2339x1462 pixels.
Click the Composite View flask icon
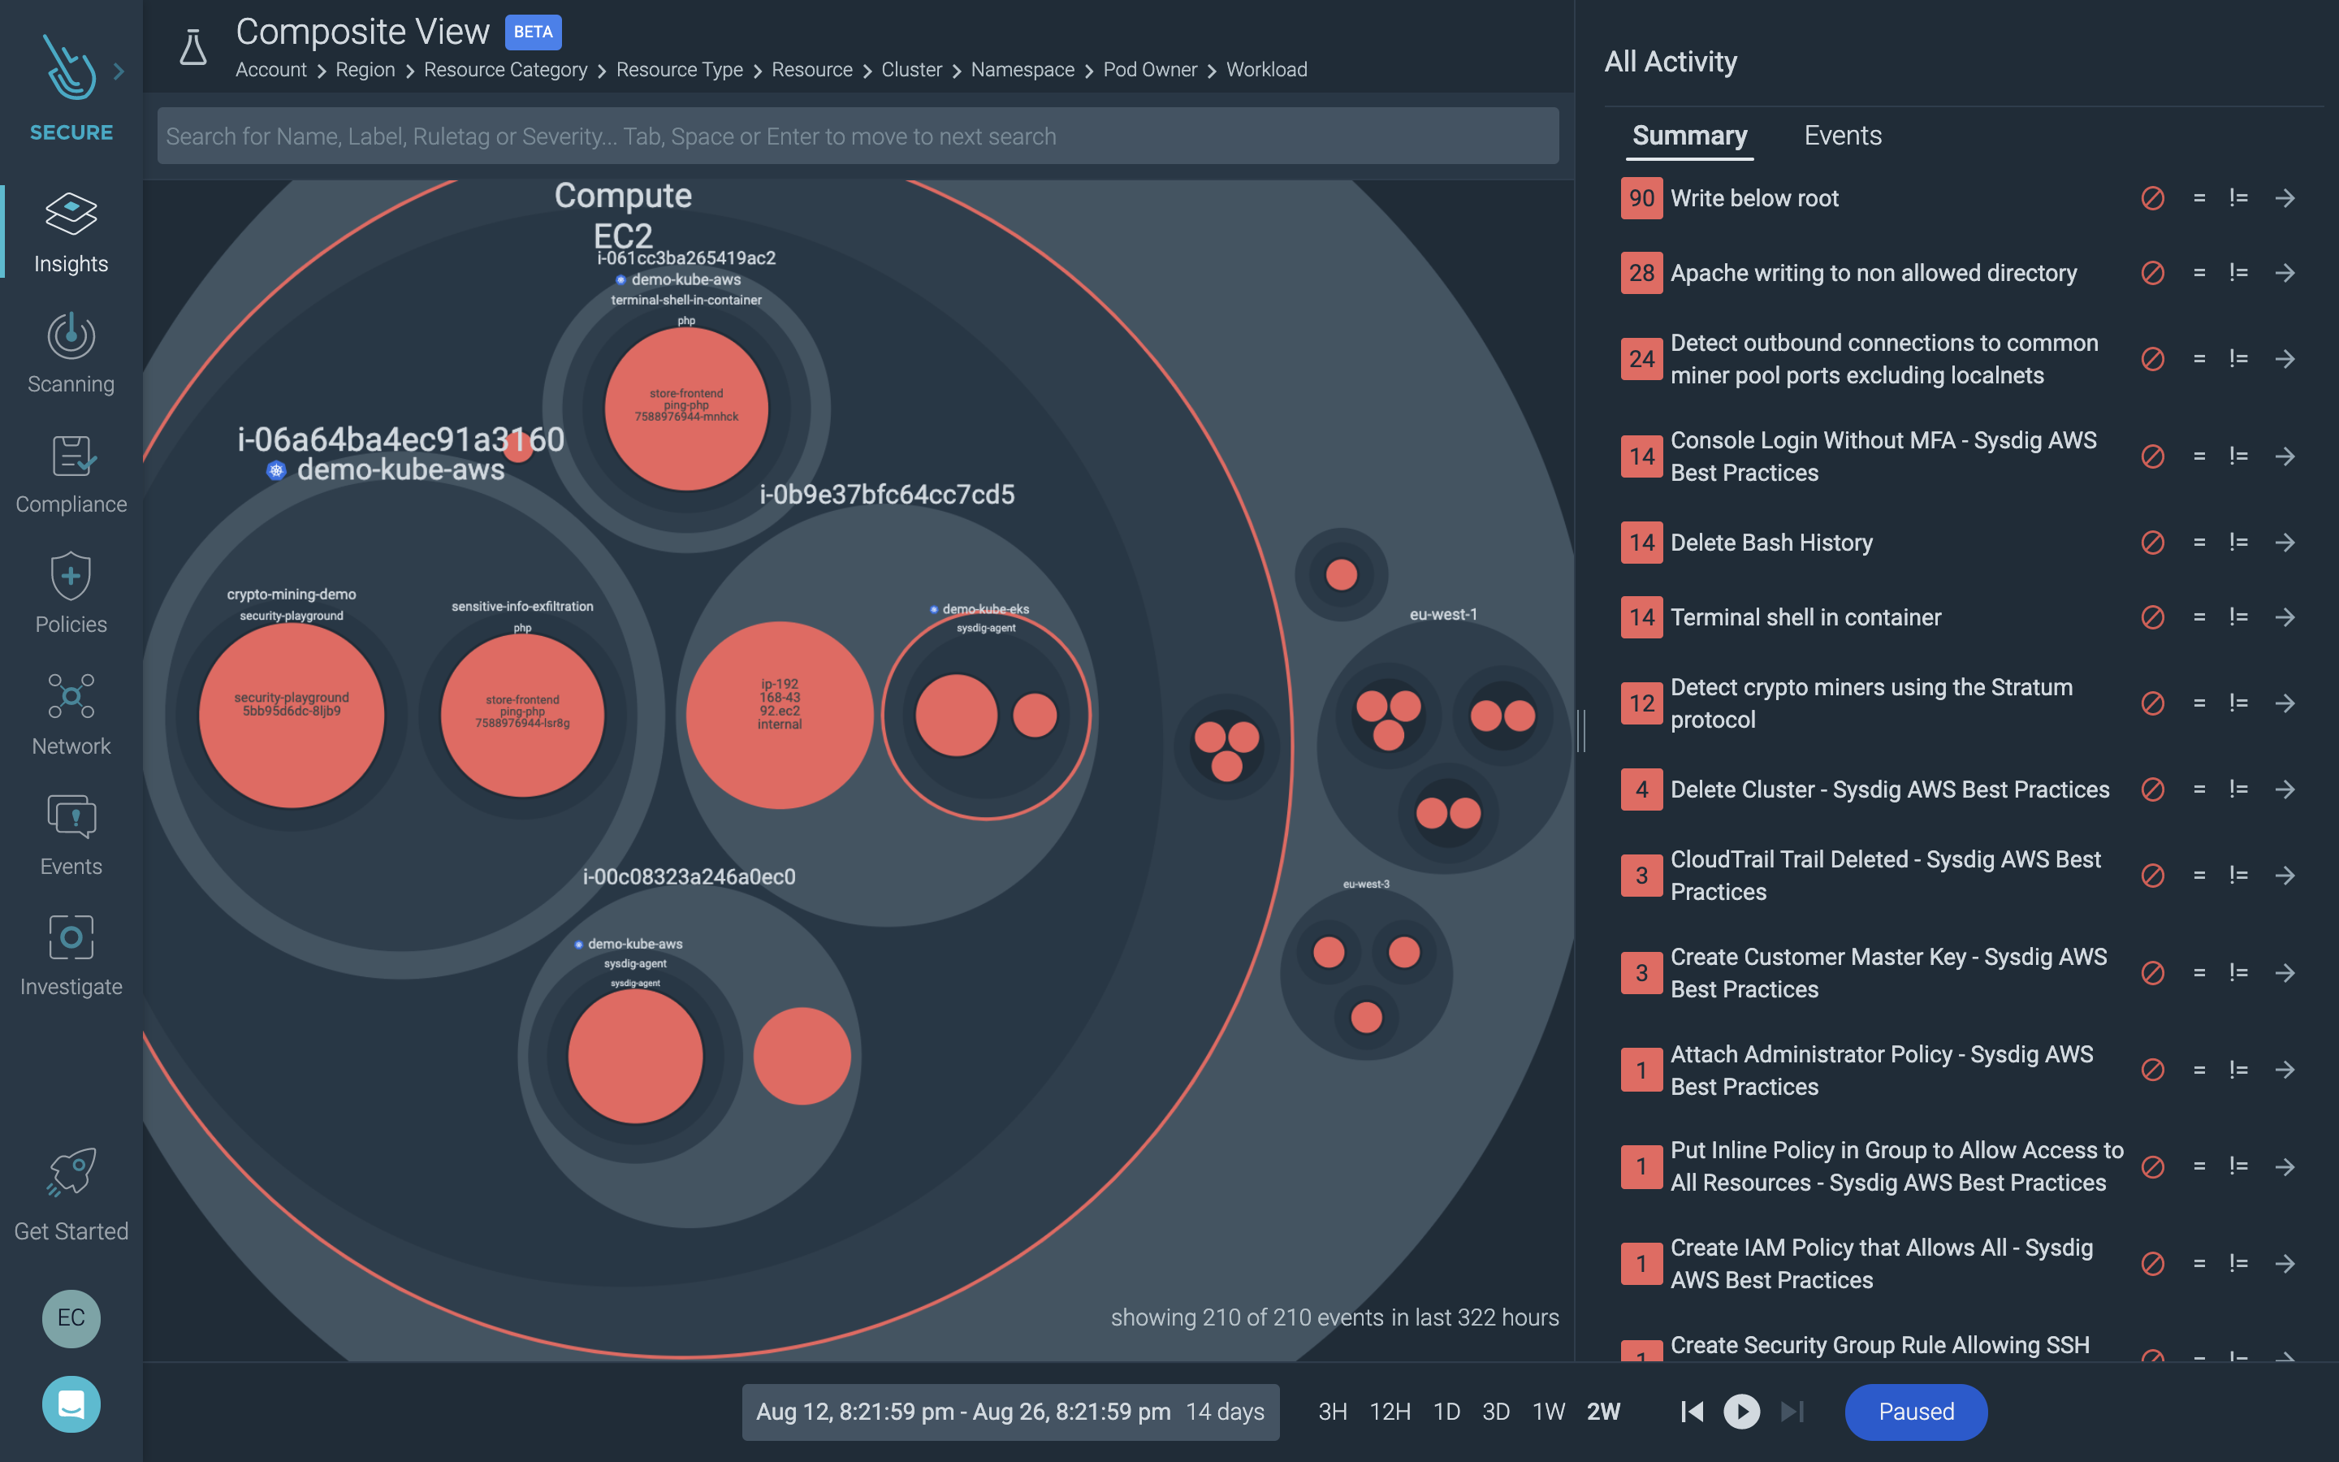(193, 47)
